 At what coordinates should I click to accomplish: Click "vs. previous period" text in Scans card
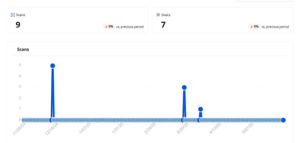[x=130, y=27]
